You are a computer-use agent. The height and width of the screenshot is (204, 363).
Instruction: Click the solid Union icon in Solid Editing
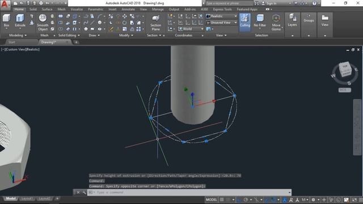click(61, 16)
